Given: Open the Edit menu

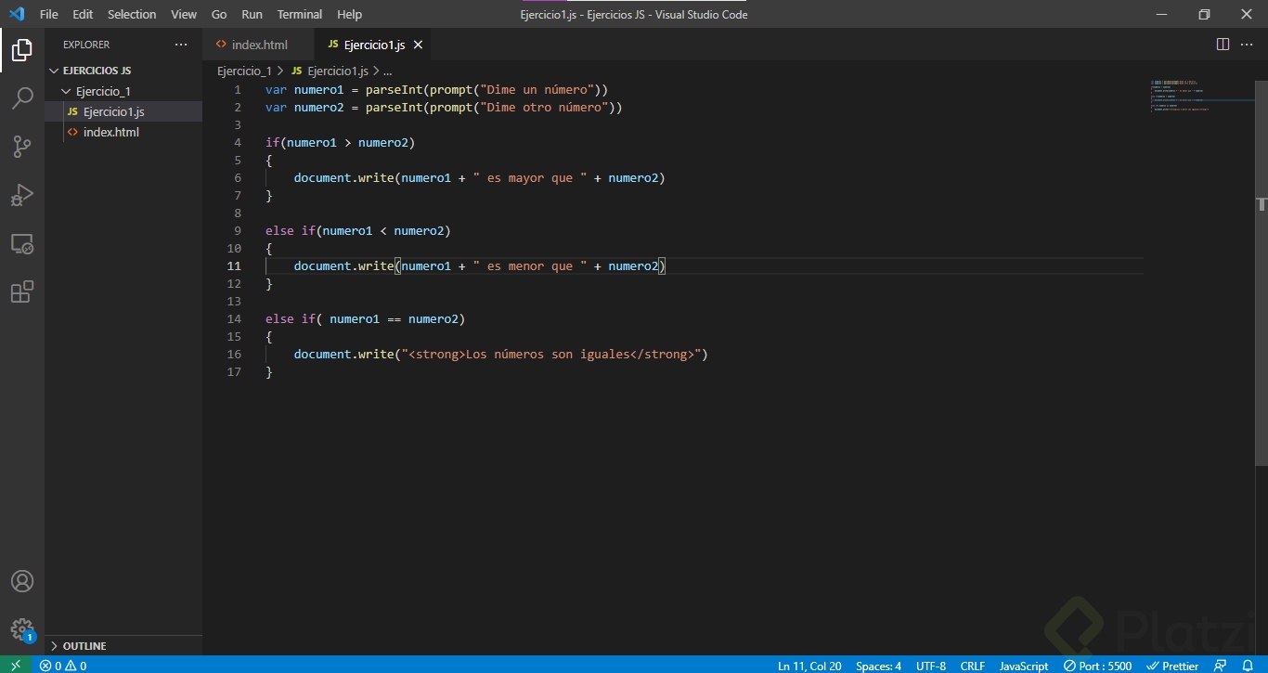Looking at the screenshot, I should coord(83,14).
